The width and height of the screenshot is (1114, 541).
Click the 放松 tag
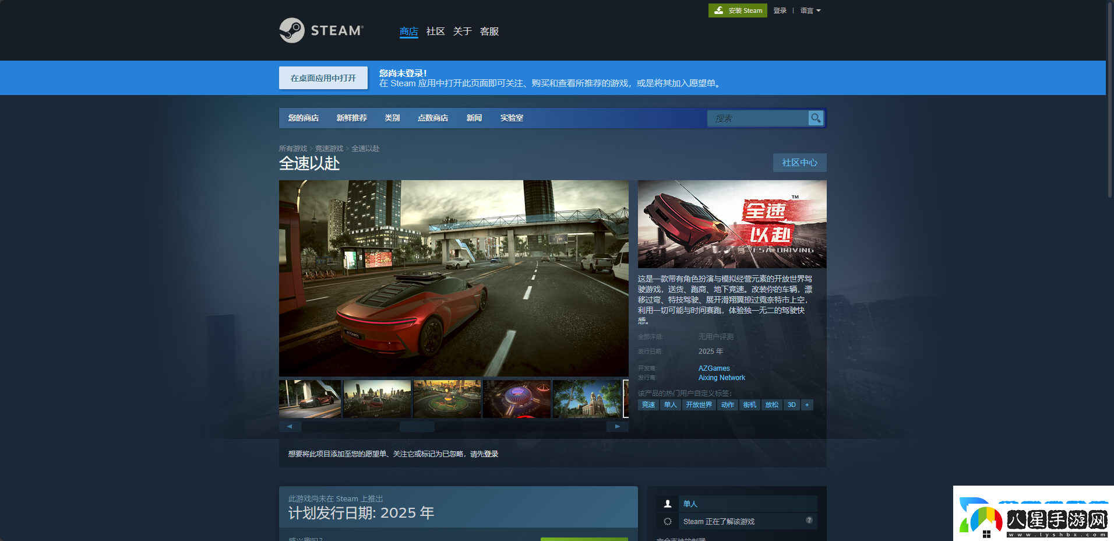[x=771, y=405]
